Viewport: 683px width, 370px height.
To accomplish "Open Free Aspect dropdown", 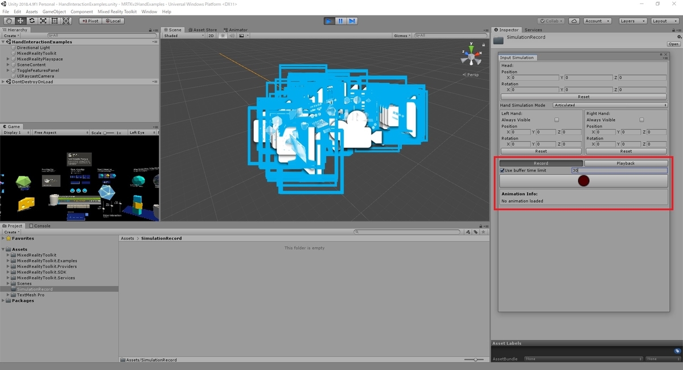I will [x=60, y=132].
